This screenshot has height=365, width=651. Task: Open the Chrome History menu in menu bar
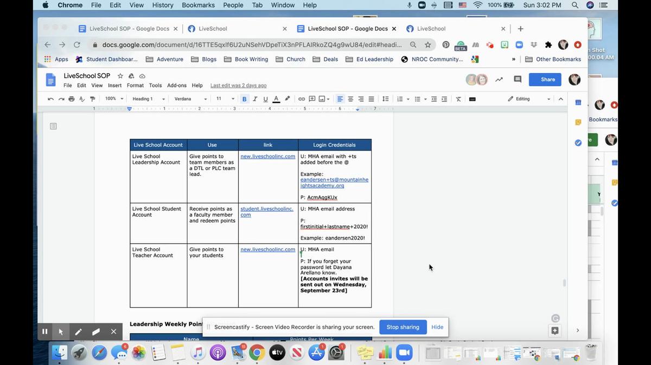pyautogui.click(x=163, y=5)
